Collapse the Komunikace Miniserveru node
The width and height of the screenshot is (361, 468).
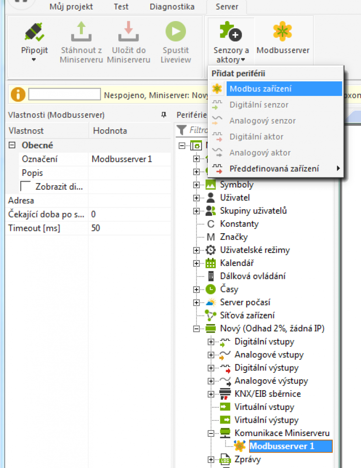(211, 433)
